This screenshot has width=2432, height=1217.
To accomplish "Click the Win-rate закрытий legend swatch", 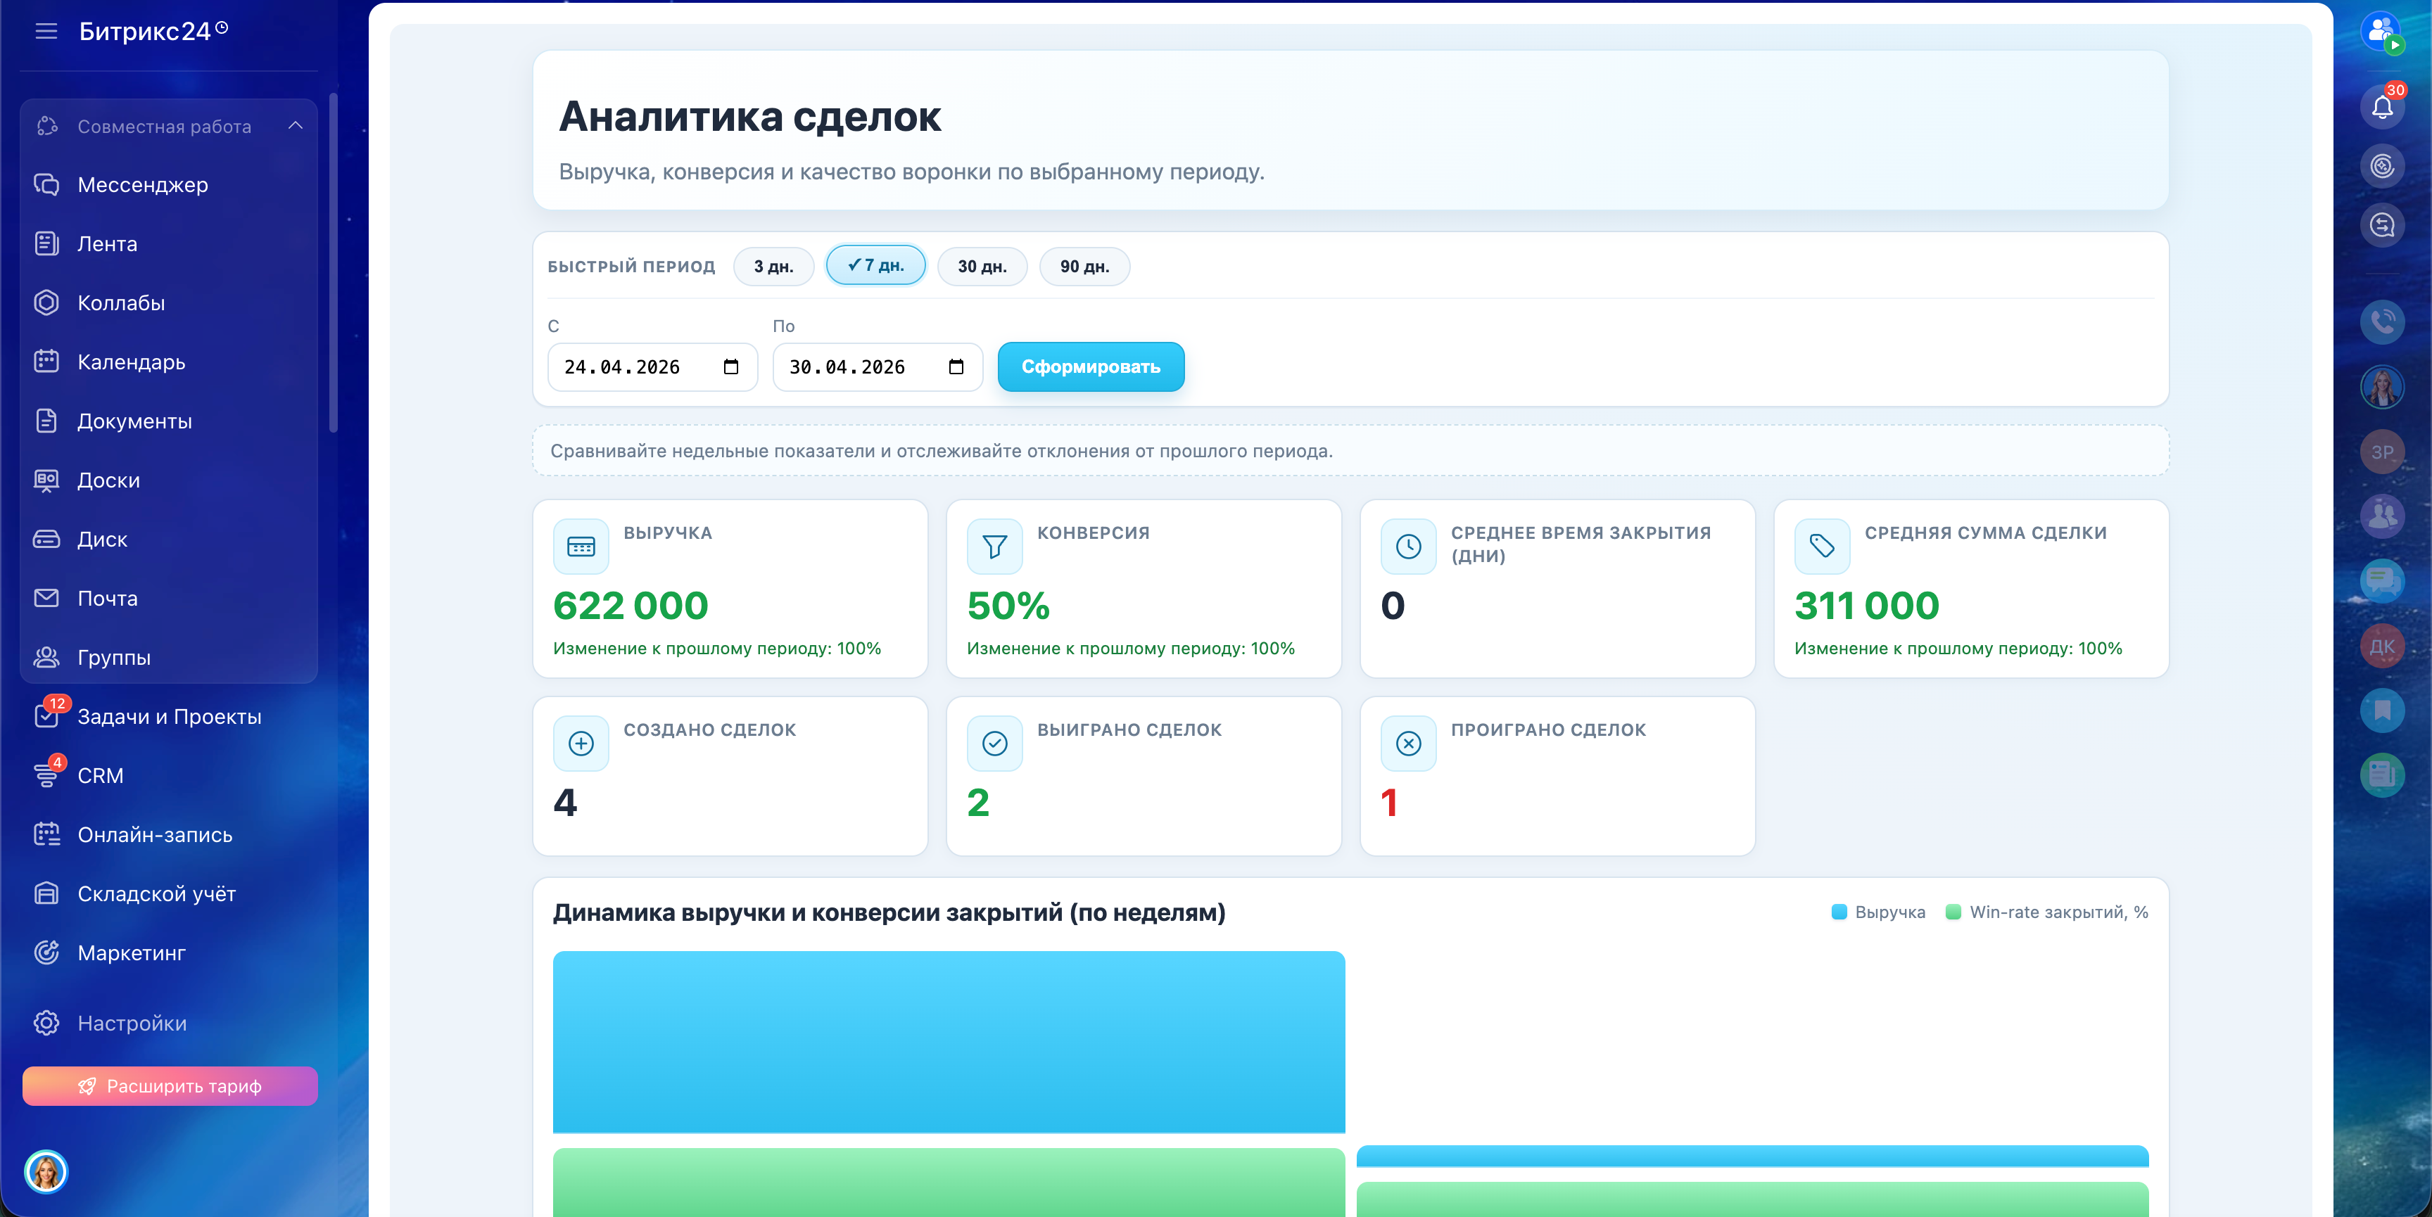I will pyautogui.click(x=1953, y=912).
